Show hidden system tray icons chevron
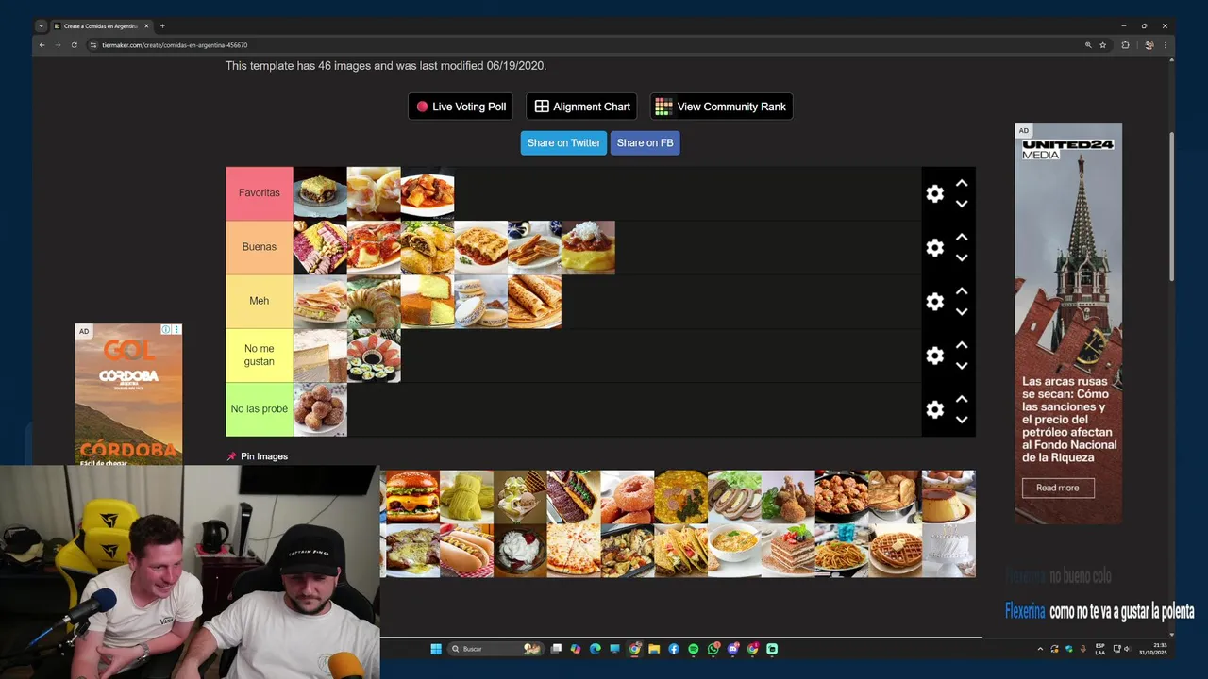1208x679 pixels. pyautogui.click(x=1041, y=649)
